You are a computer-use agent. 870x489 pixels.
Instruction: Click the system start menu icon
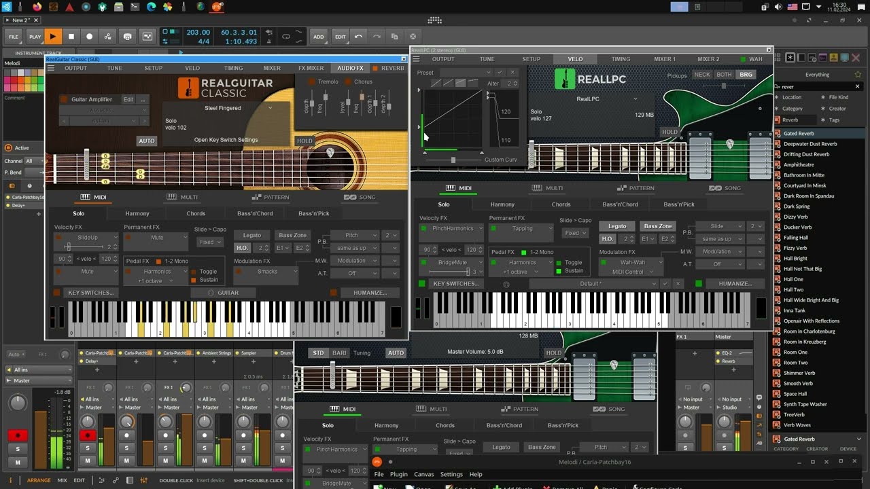pos(7,7)
